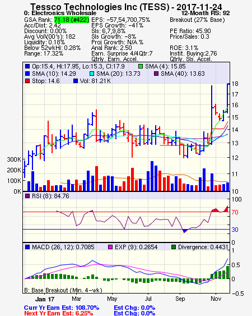252x316 pixels.
Task: Click the 'Instit. Buying:2.76' text
Action: (193, 53)
